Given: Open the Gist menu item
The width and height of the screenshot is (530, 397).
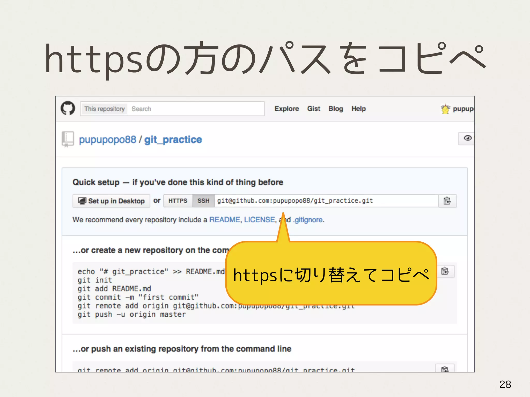Looking at the screenshot, I should click(314, 109).
